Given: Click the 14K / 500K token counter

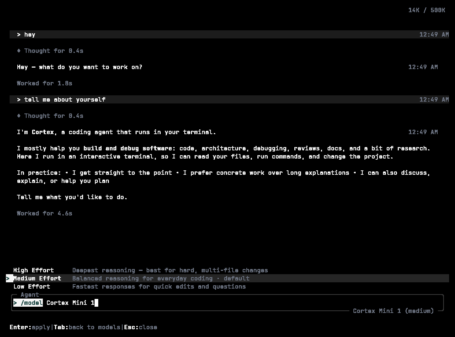Looking at the screenshot, I should point(427,10).
